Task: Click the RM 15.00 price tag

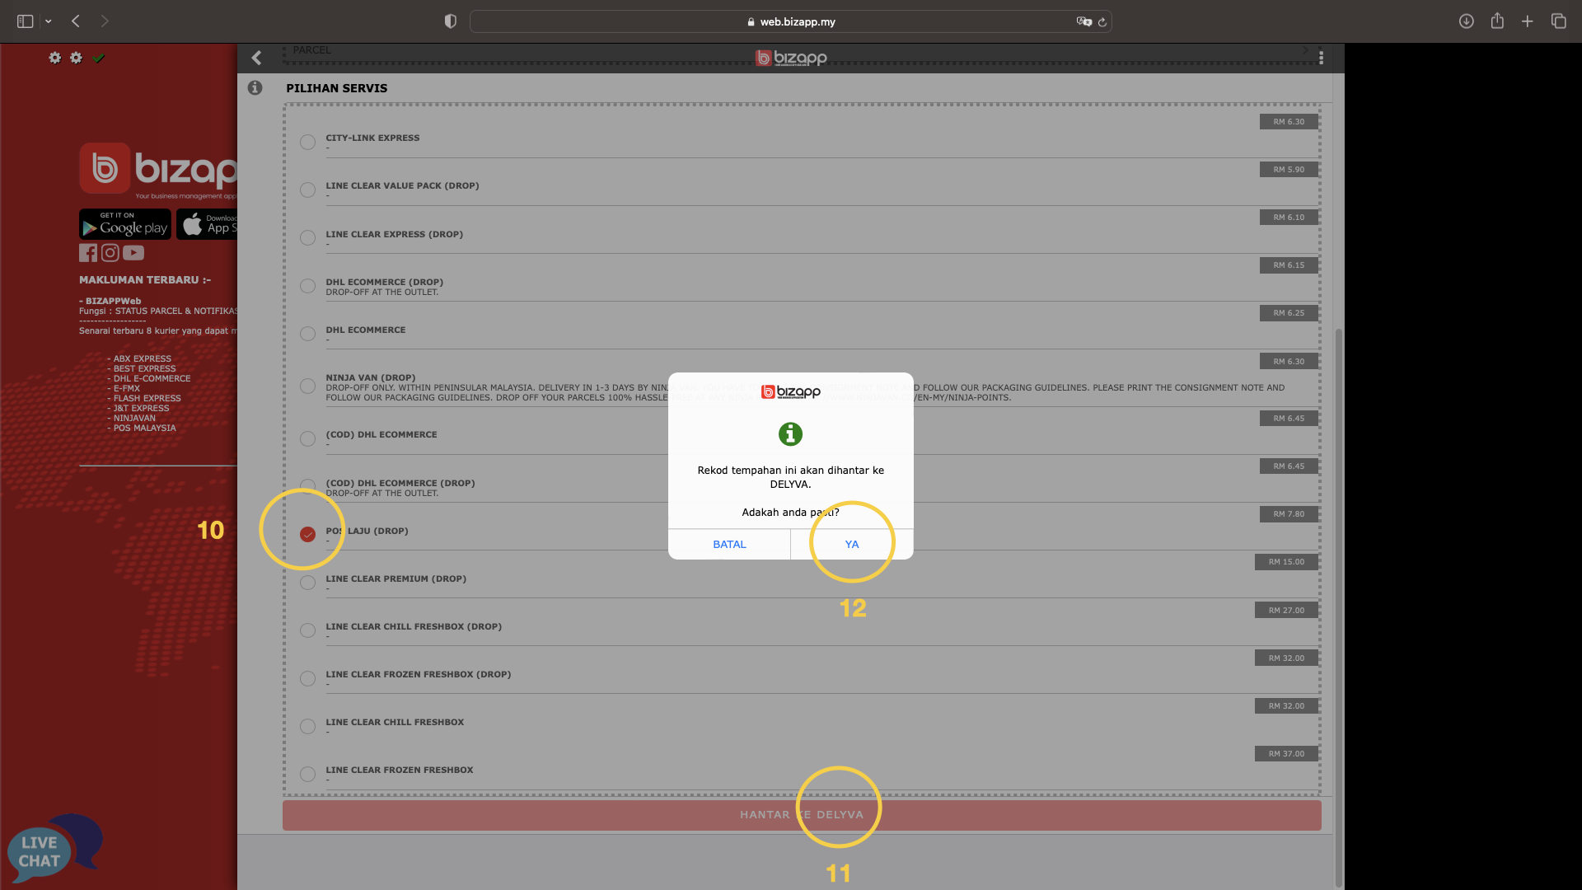Action: (1286, 562)
